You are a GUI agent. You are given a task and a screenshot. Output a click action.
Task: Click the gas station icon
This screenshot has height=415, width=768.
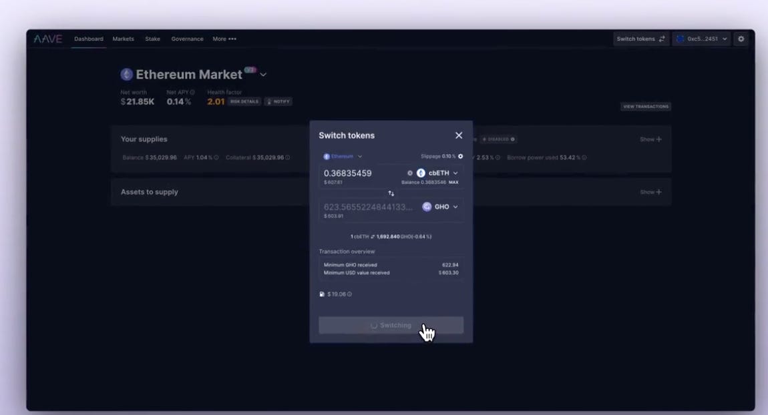(x=322, y=295)
